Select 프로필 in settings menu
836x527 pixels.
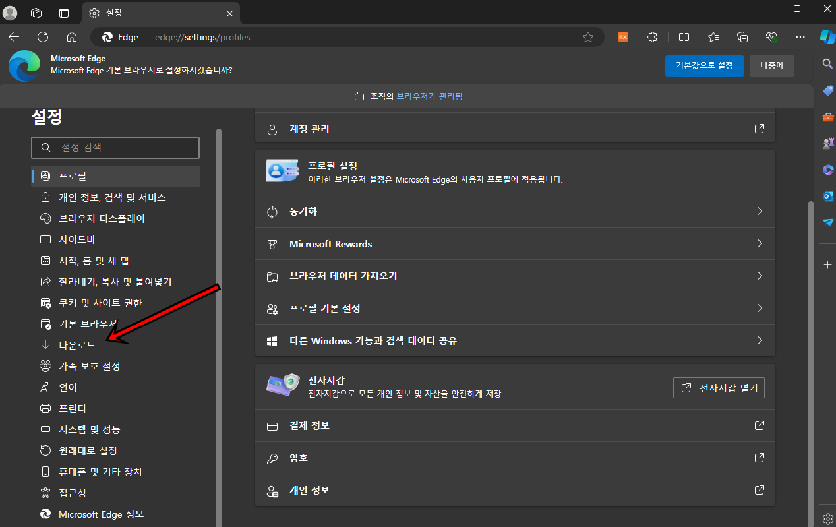[x=115, y=176]
